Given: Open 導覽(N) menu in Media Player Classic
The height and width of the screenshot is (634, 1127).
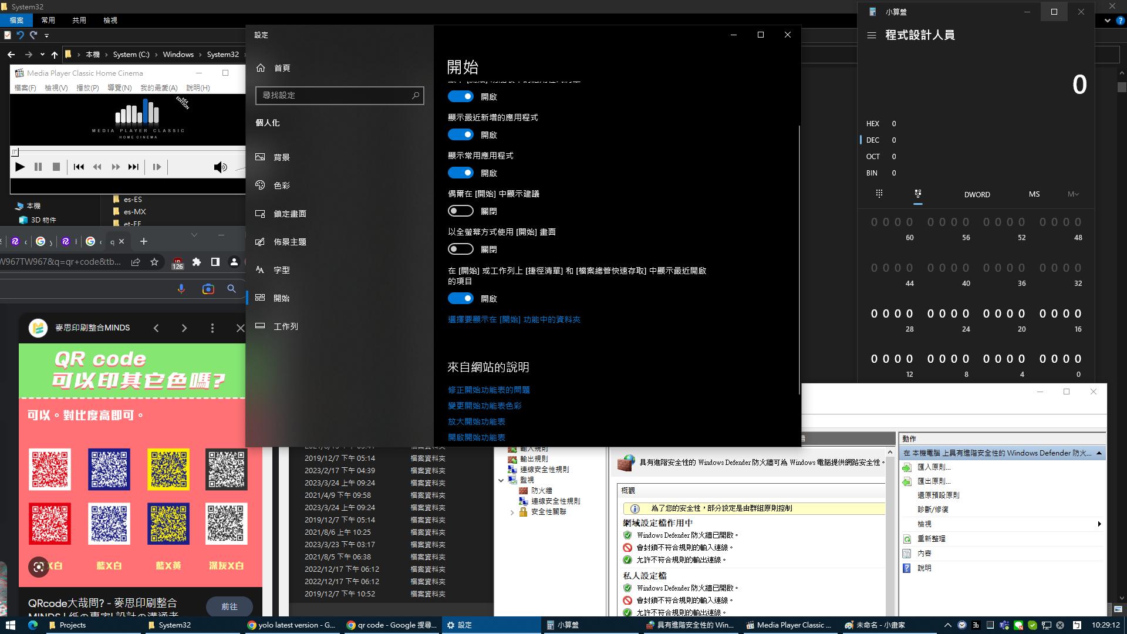Looking at the screenshot, I should (120, 88).
